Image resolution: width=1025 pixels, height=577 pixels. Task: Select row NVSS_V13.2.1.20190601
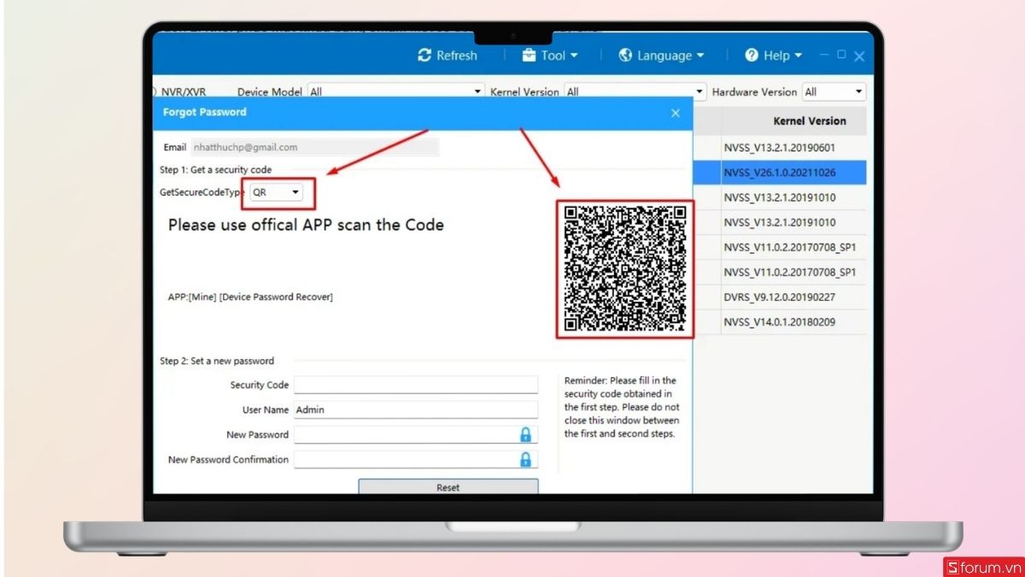tap(780, 147)
